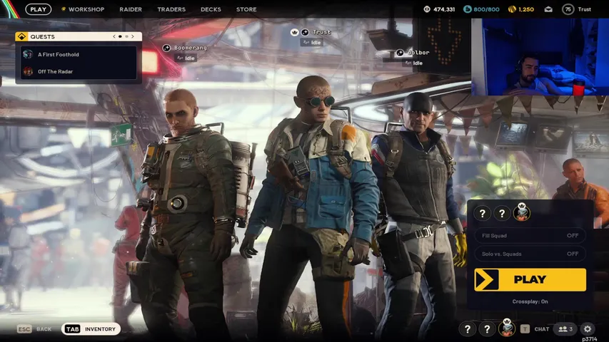Open the TAB Inventory button
The image size is (609, 342).
[91, 328]
